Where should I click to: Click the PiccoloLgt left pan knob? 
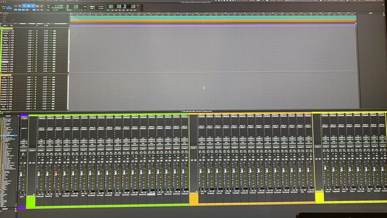39,154
